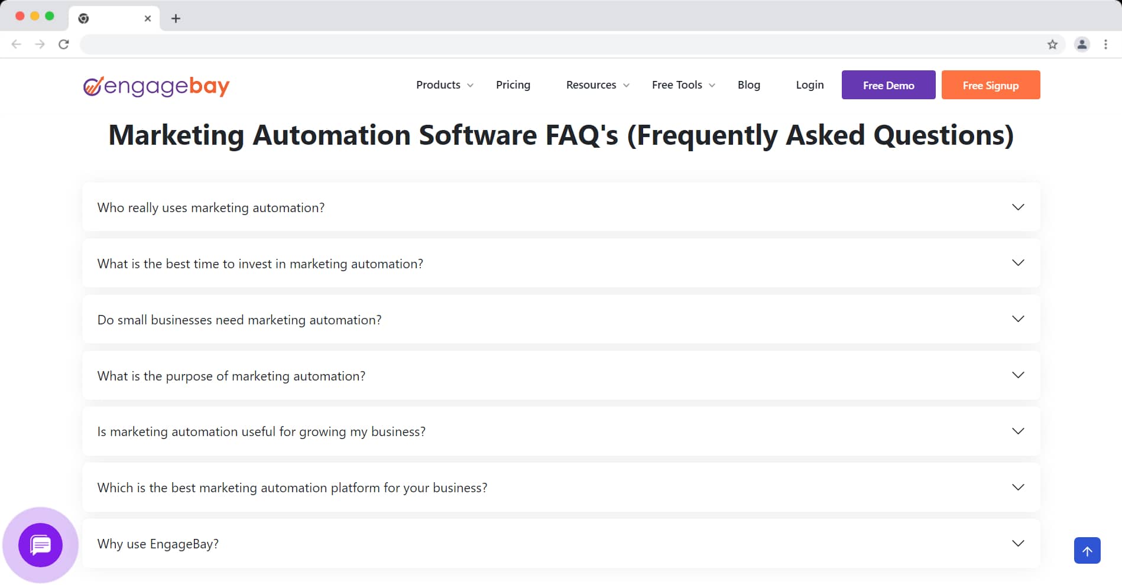The height and width of the screenshot is (585, 1122).
Task: Click the Free Demo button
Action: [888, 85]
